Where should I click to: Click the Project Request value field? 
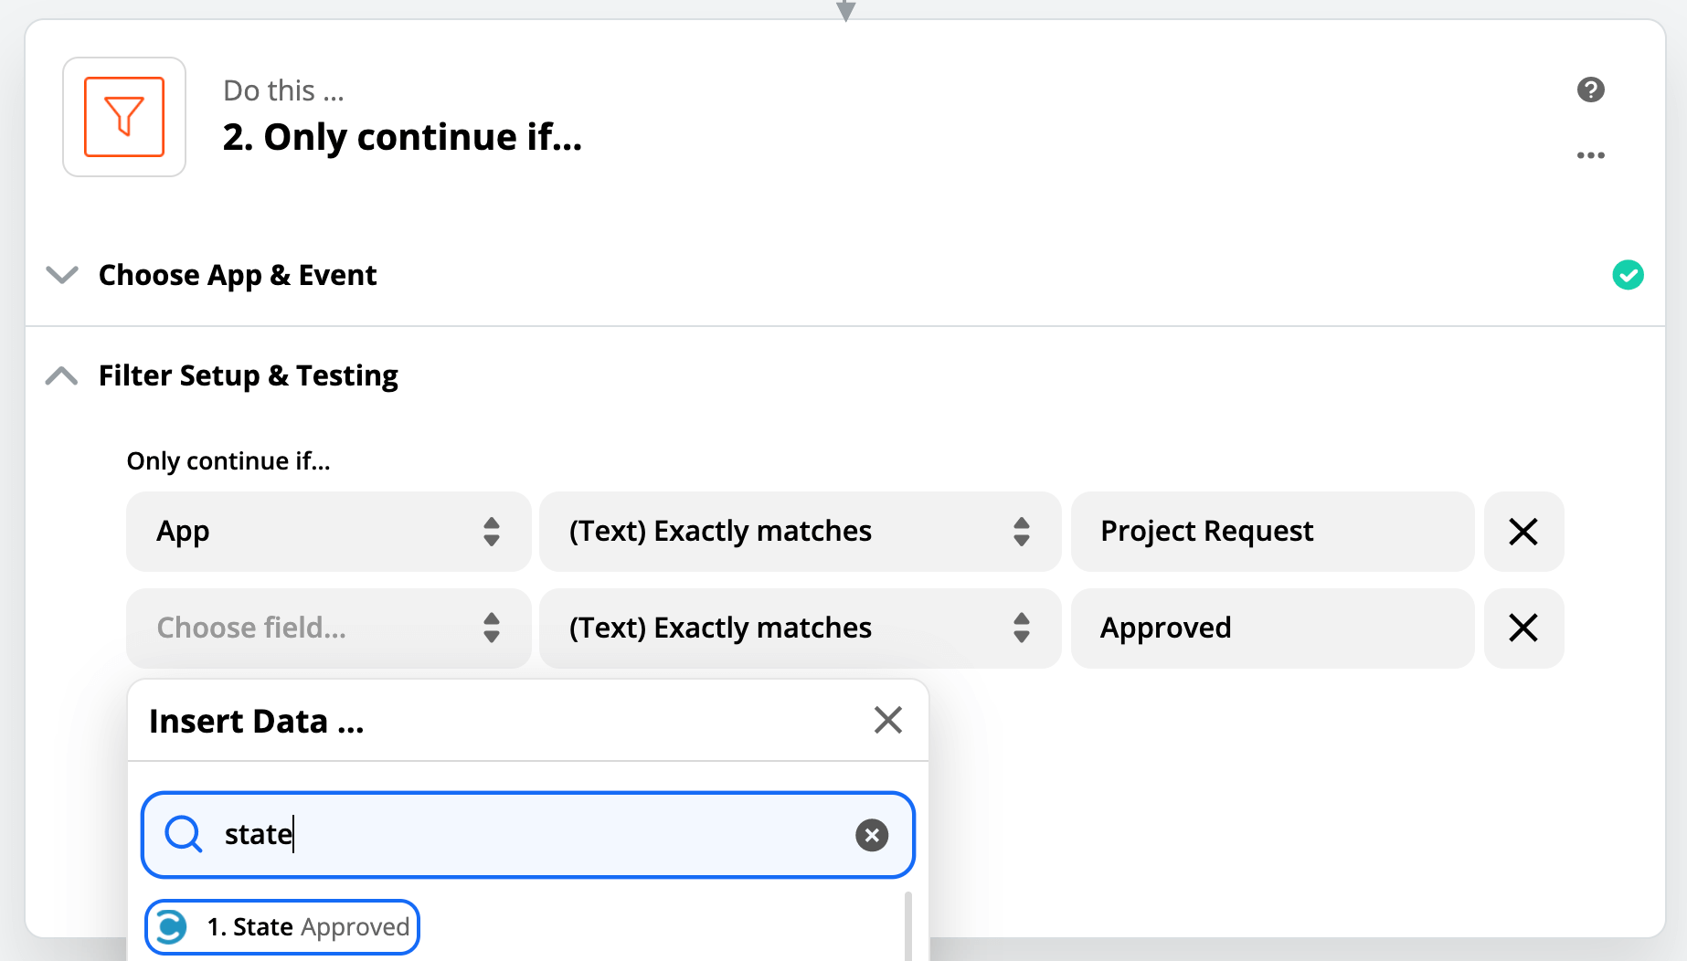(1272, 532)
